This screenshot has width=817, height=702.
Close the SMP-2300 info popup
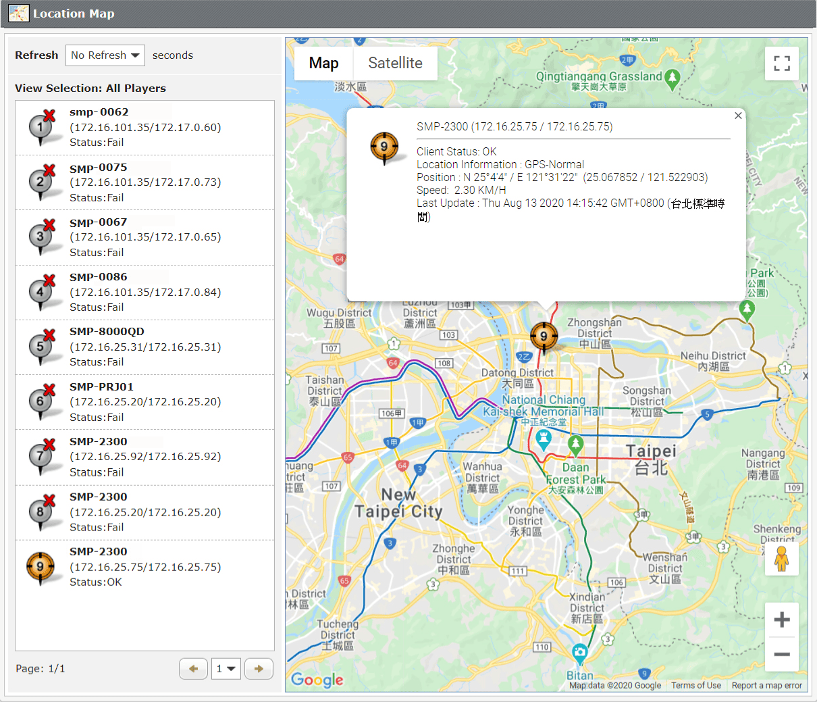[738, 116]
